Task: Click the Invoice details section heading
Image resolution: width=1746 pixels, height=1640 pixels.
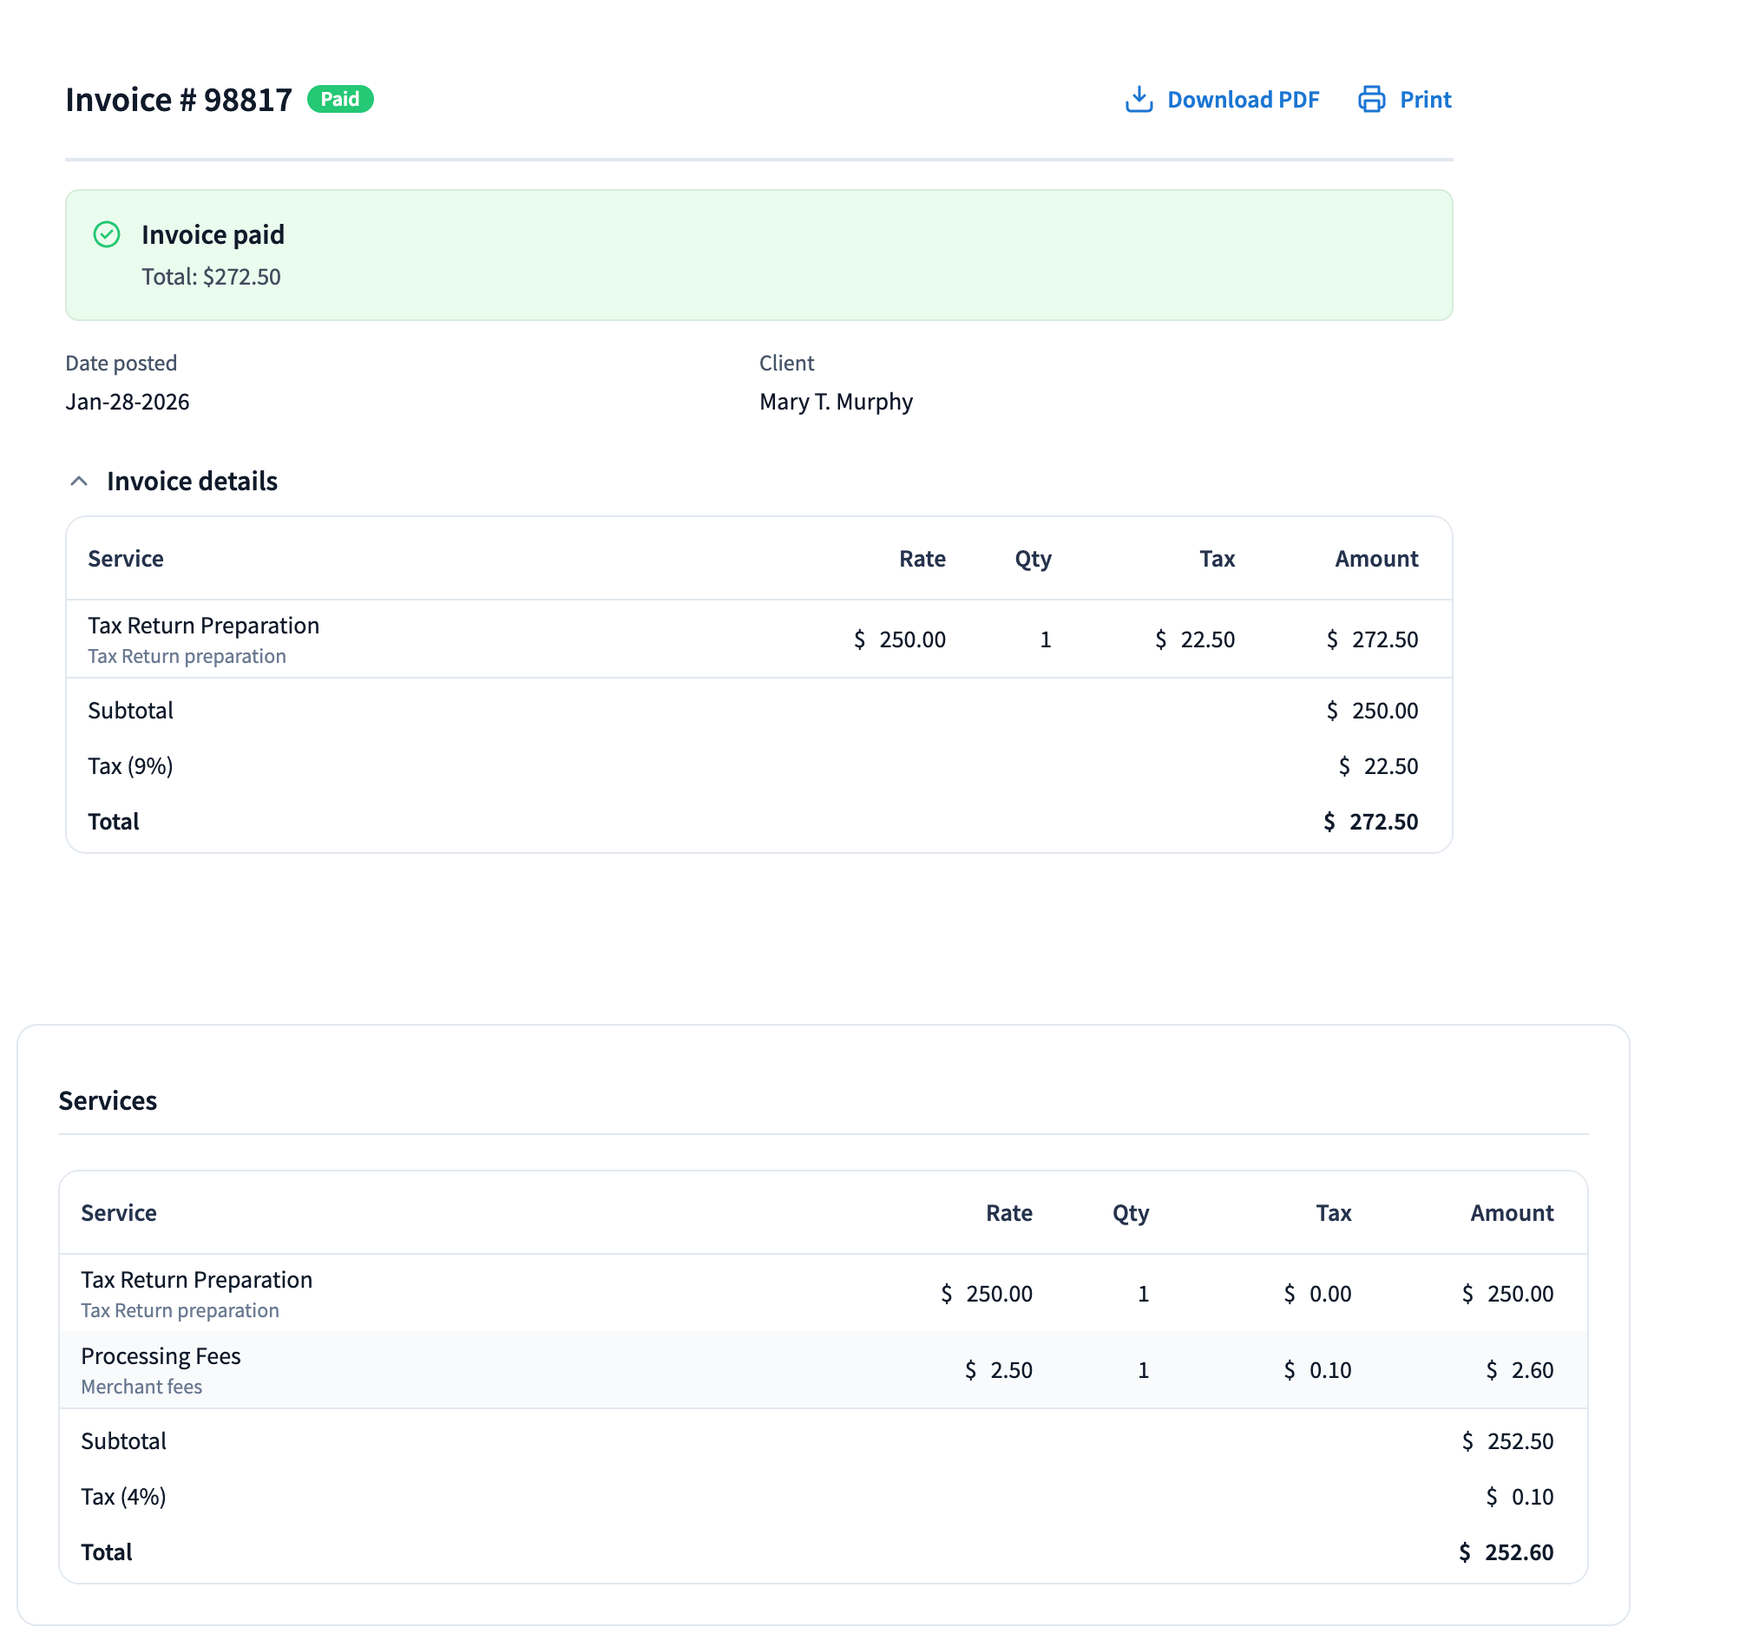Action: [x=192, y=482]
